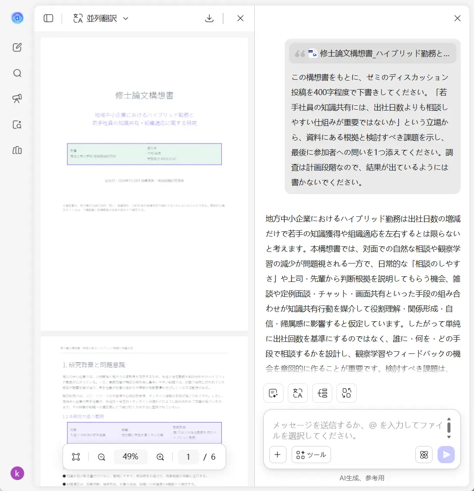Open the user avatar 'k' profile
Image resolution: width=474 pixels, height=491 pixels.
17,473
